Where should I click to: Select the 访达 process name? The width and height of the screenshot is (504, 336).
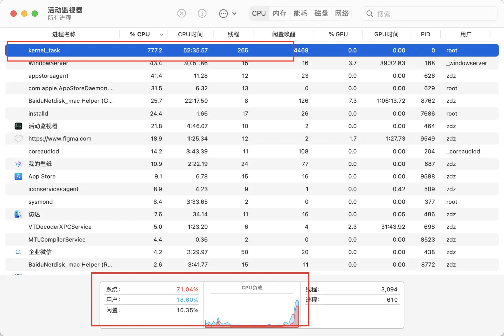coord(34,214)
